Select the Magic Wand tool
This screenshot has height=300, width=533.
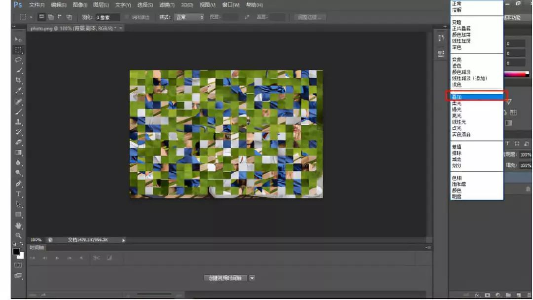pos(18,71)
